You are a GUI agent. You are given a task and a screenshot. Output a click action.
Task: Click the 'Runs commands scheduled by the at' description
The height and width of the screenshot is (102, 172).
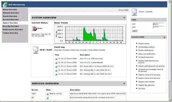click(x=92, y=98)
